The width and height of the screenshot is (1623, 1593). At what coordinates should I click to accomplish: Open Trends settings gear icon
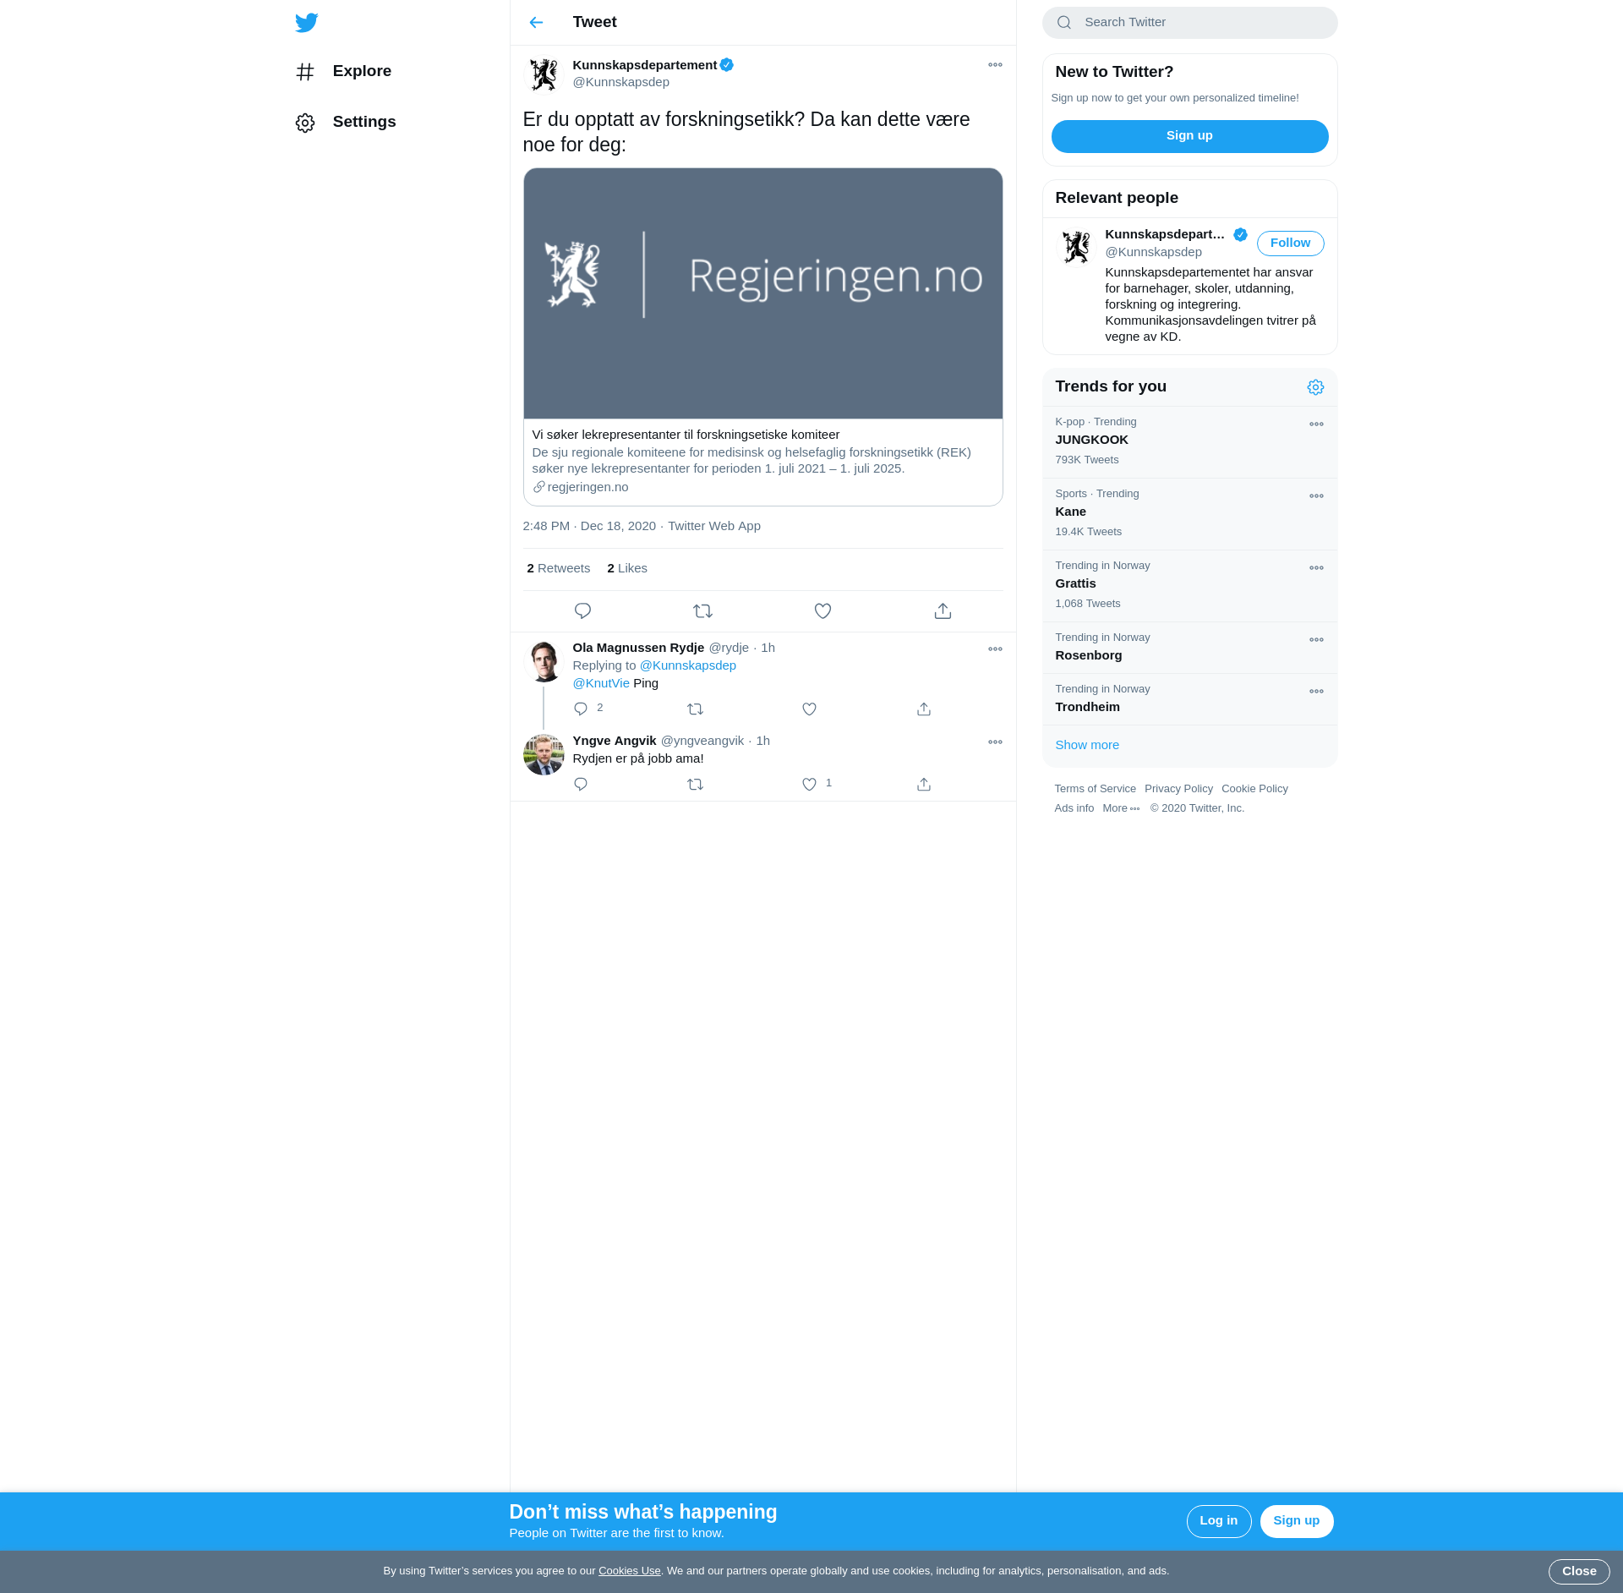[1315, 387]
